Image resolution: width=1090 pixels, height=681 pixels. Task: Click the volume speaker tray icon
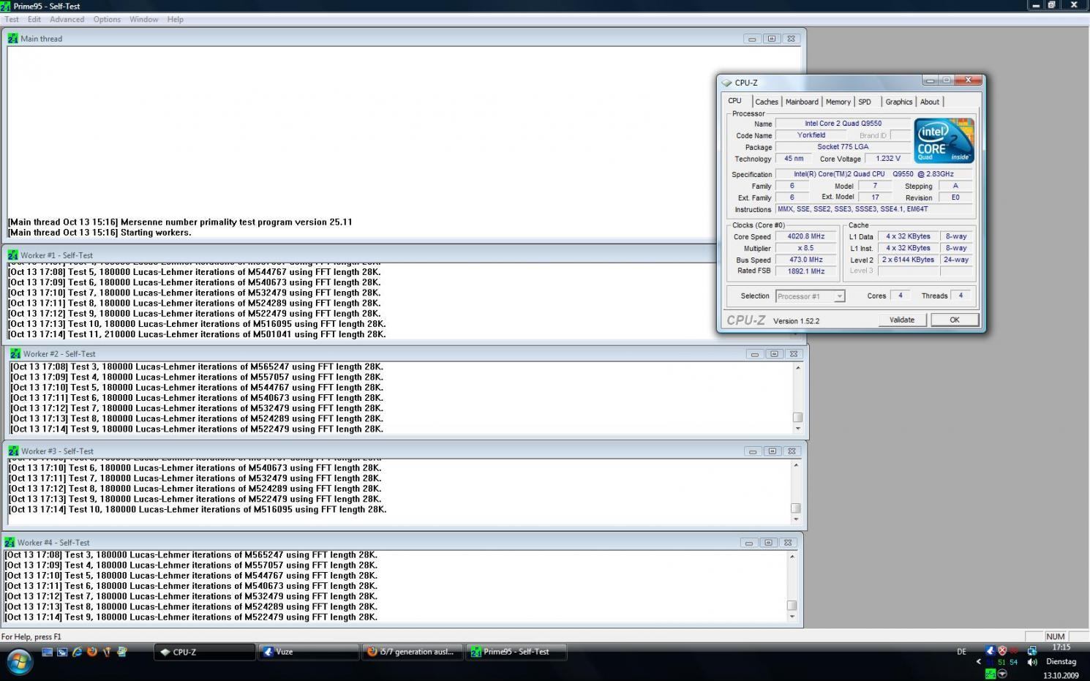1031,662
